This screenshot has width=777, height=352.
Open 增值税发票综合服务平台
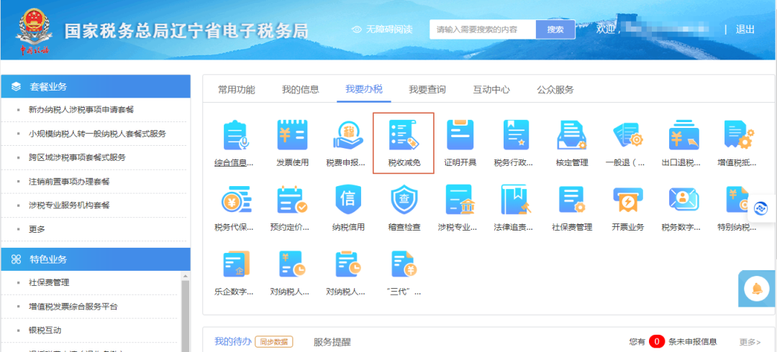pyautogui.click(x=73, y=307)
